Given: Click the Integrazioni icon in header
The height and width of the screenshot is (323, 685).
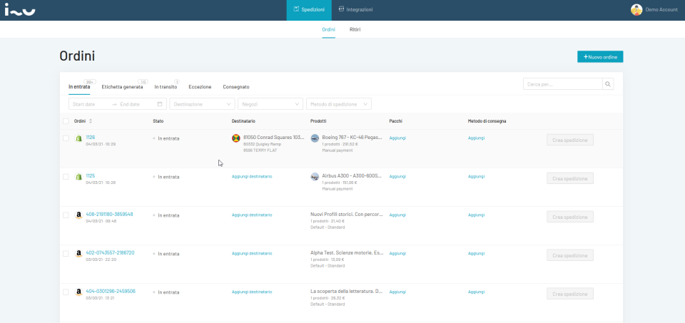Looking at the screenshot, I should [341, 9].
